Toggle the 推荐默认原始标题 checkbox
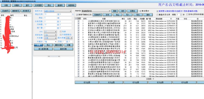Viewport: 204px width, 99px height. pyautogui.click(x=158, y=11)
